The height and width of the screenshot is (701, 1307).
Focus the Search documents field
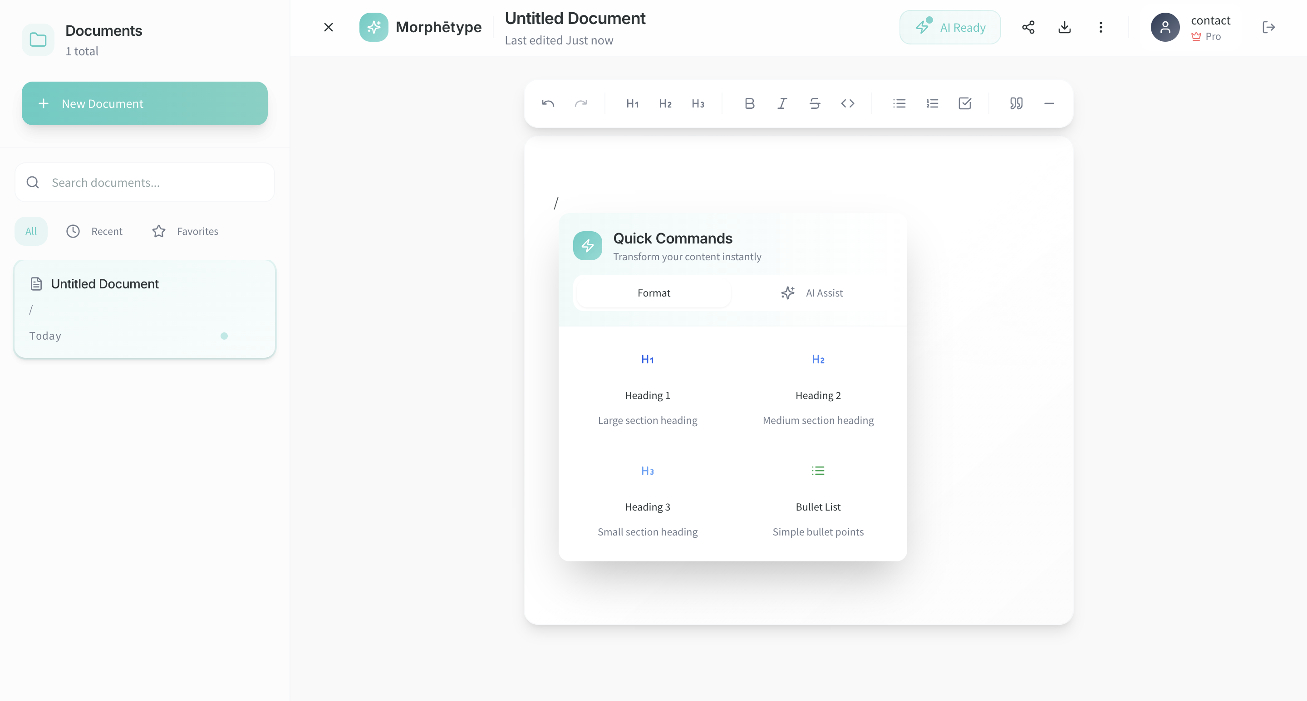tap(145, 182)
